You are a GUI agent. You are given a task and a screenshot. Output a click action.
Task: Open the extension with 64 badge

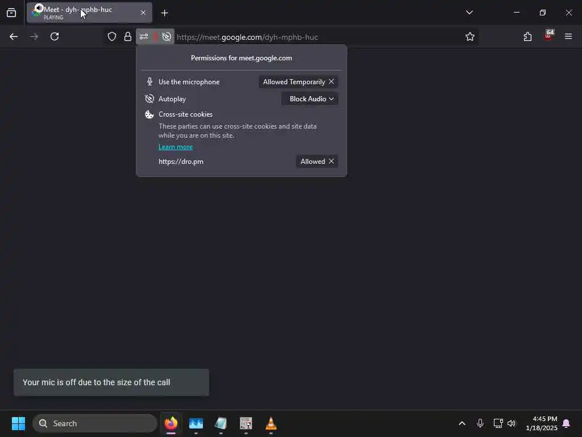click(548, 36)
